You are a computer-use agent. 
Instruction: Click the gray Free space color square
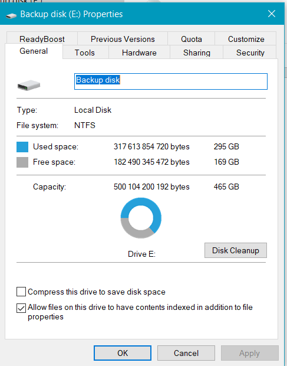[22, 162]
